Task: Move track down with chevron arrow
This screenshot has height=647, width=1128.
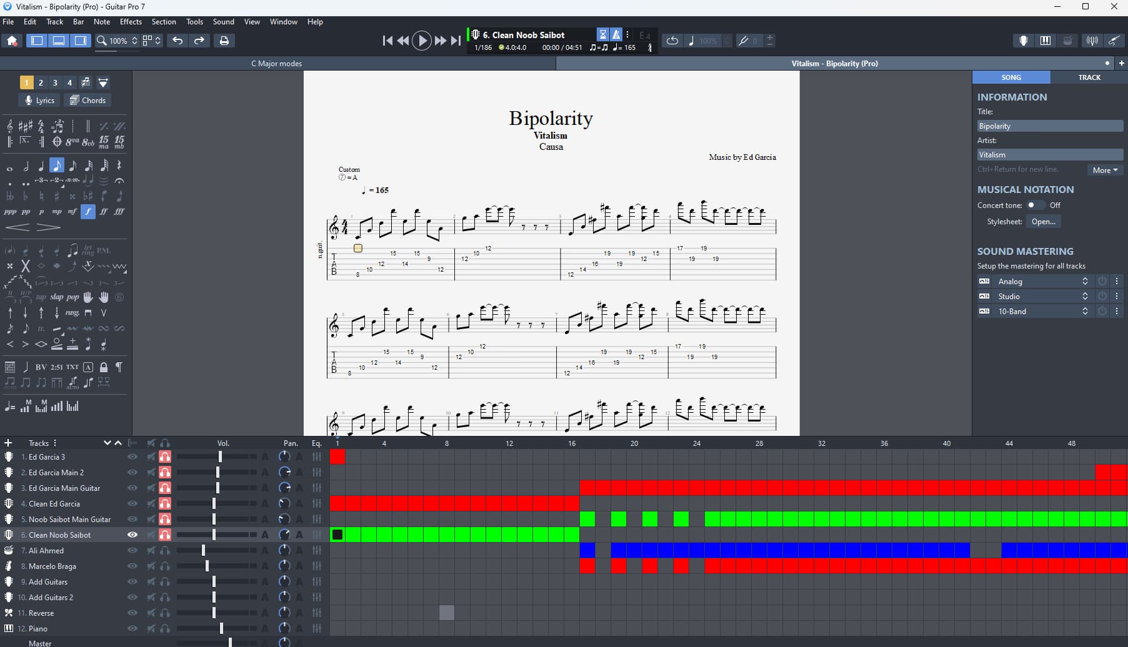Action: pyautogui.click(x=107, y=443)
